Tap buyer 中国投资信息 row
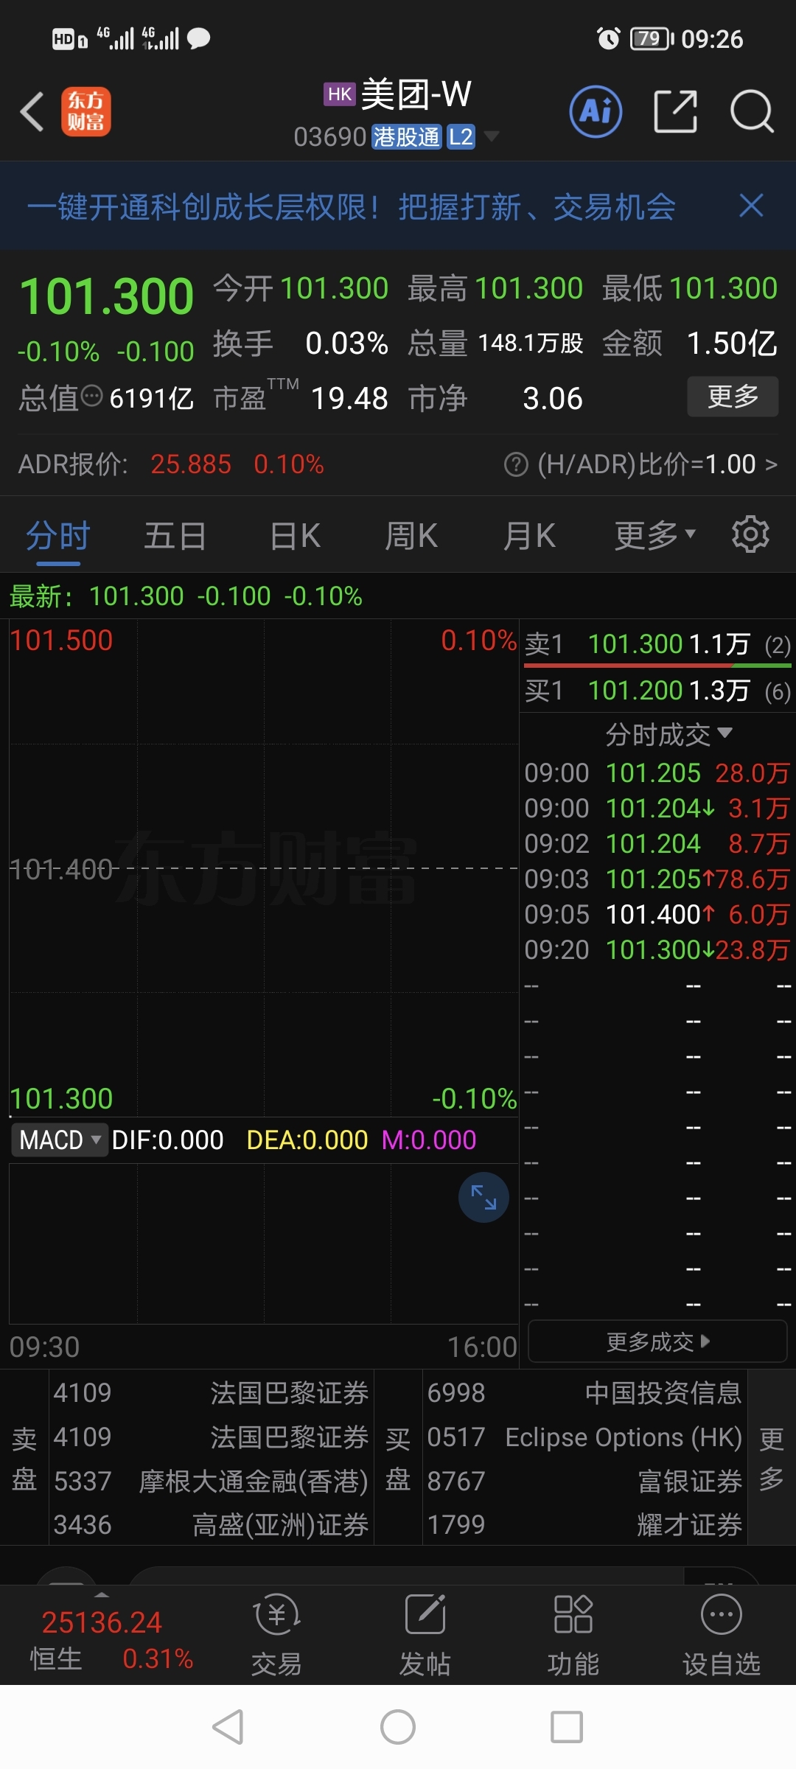The width and height of the screenshot is (796, 1769). pyautogui.click(x=585, y=1392)
